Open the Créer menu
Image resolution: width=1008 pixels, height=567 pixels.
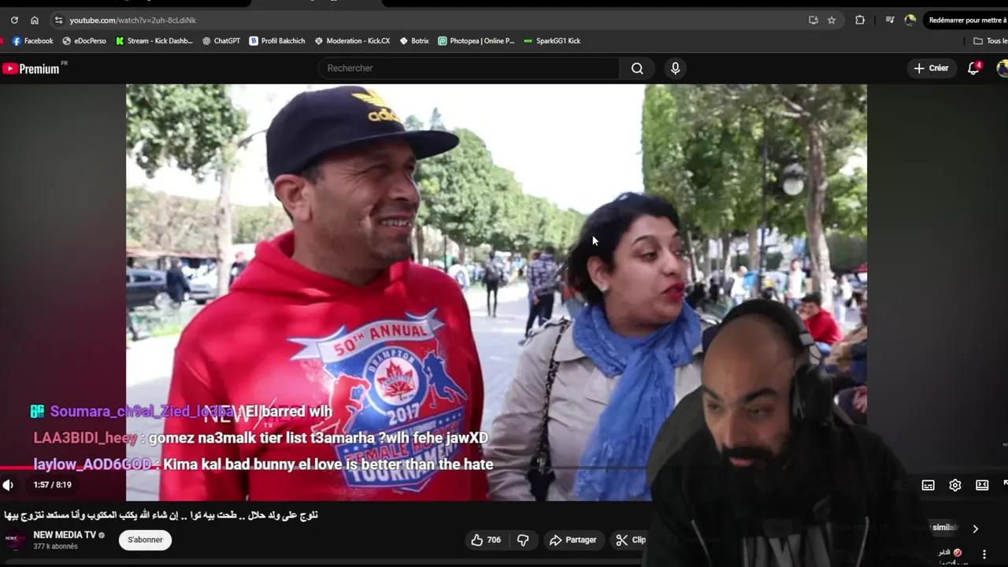(932, 69)
